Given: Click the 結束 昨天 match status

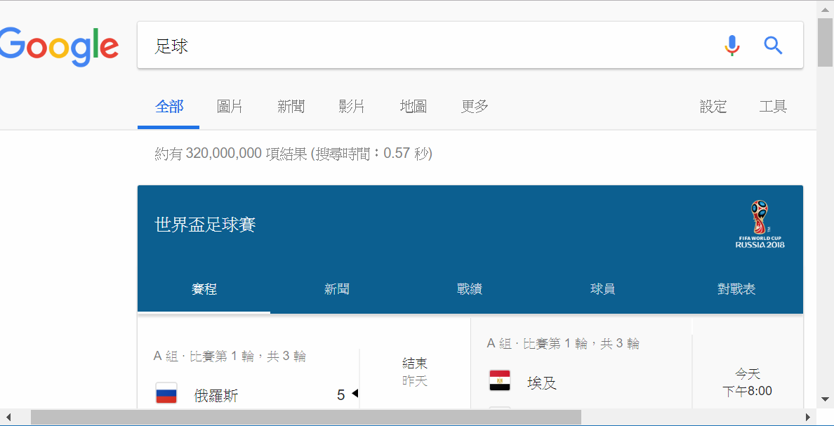Looking at the screenshot, I should point(415,372).
